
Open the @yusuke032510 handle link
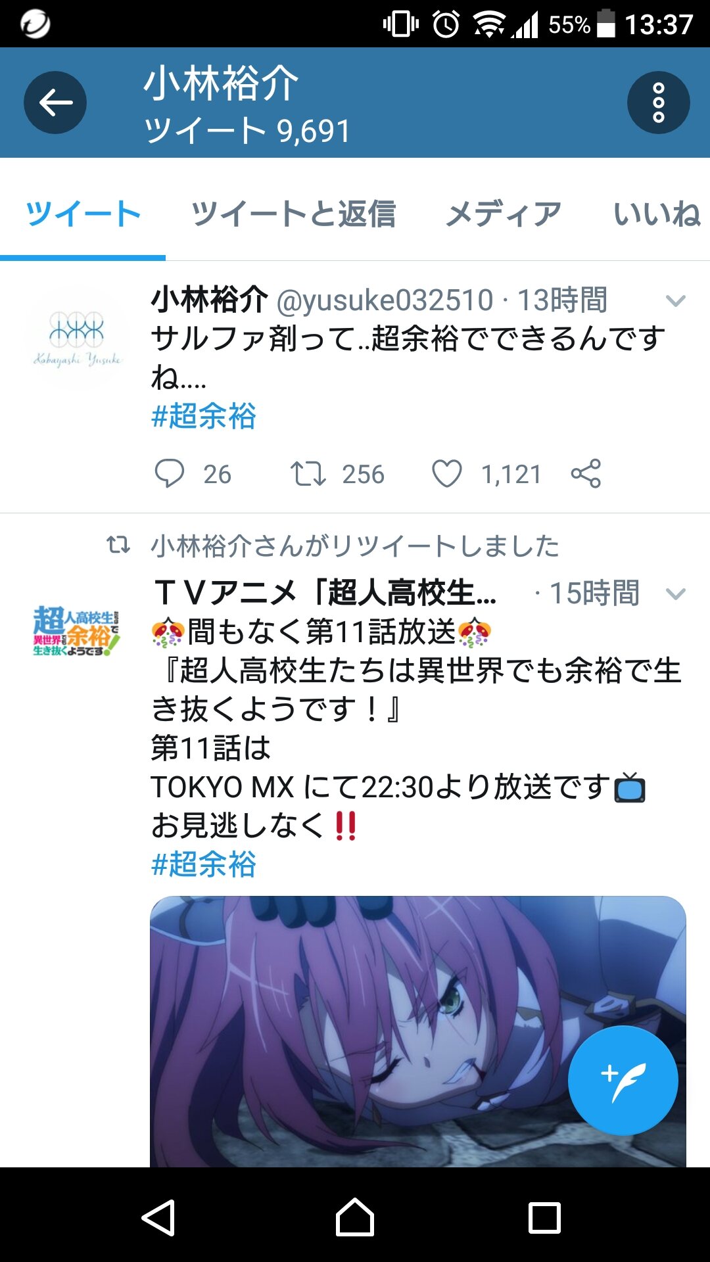(385, 300)
